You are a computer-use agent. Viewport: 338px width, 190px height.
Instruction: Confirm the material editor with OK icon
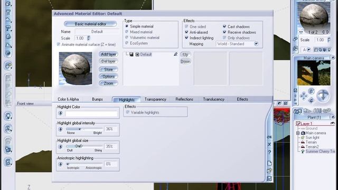pos(269,137)
